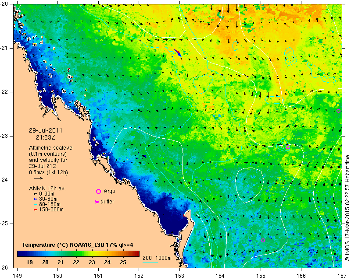
Task: Click the Argo float marker near longitude 157
Action: 338,111
